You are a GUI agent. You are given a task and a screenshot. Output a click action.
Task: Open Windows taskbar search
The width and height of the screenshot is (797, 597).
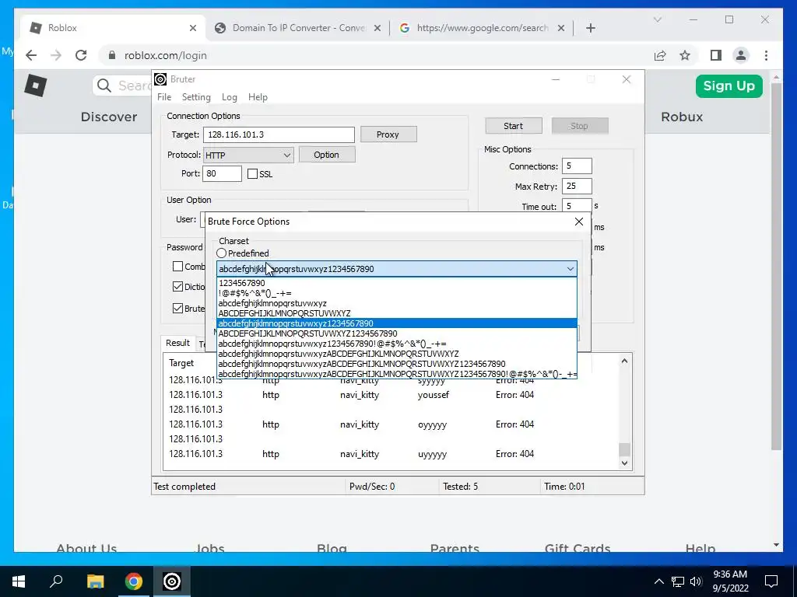pos(56,581)
